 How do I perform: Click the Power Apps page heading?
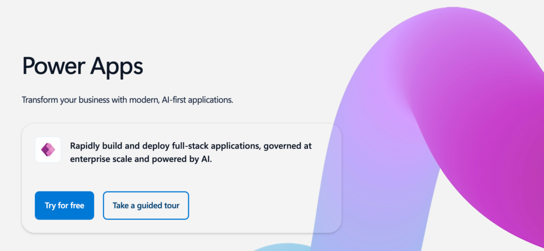[82, 67]
